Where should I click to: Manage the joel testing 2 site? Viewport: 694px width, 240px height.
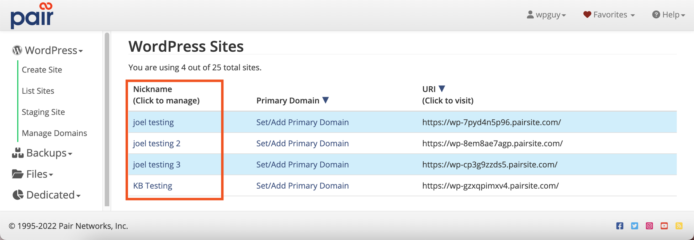[x=156, y=143]
